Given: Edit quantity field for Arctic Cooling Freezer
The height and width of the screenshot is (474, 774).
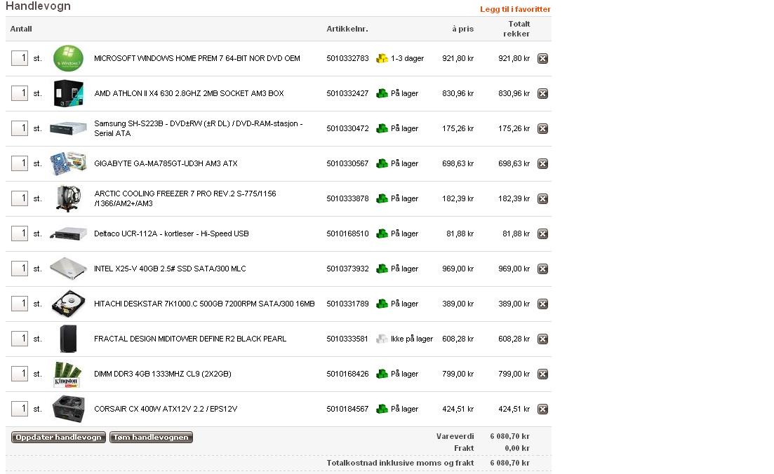Looking at the screenshot, I should pyautogui.click(x=20, y=198).
